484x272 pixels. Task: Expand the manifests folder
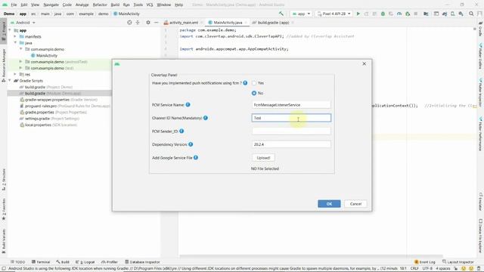pyautogui.click(x=15, y=36)
